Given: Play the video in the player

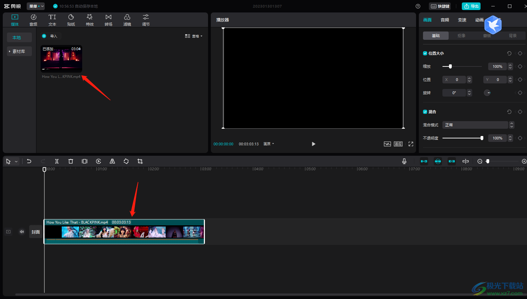Looking at the screenshot, I should point(313,144).
